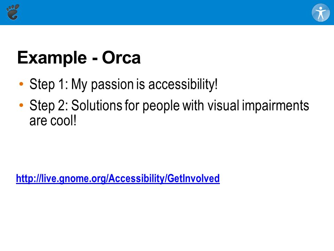Select the "Step 2:" label text
The height and width of the screenshot is (251, 334).
[49, 106]
